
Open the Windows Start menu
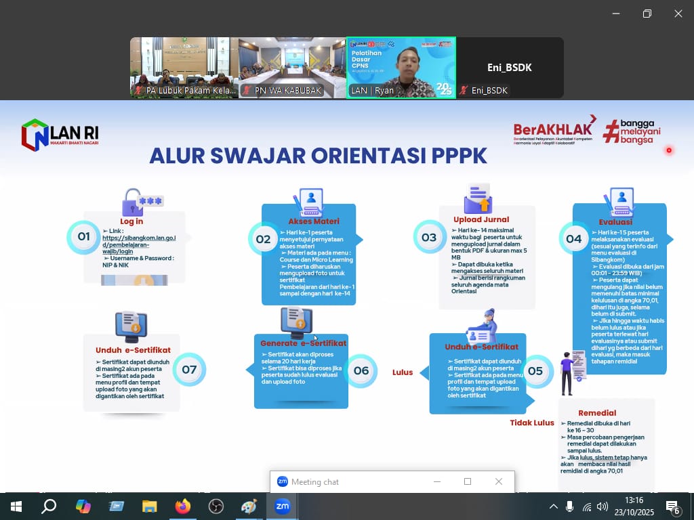tap(16, 506)
